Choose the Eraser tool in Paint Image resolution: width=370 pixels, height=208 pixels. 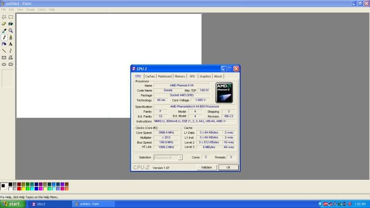pyautogui.click(x=4, y=24)
